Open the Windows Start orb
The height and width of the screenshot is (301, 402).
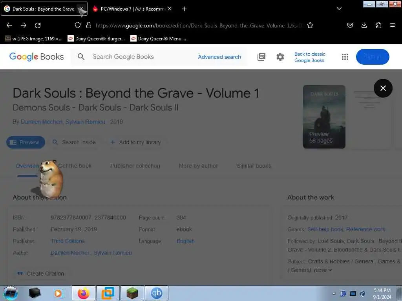[x=11, y=293]
